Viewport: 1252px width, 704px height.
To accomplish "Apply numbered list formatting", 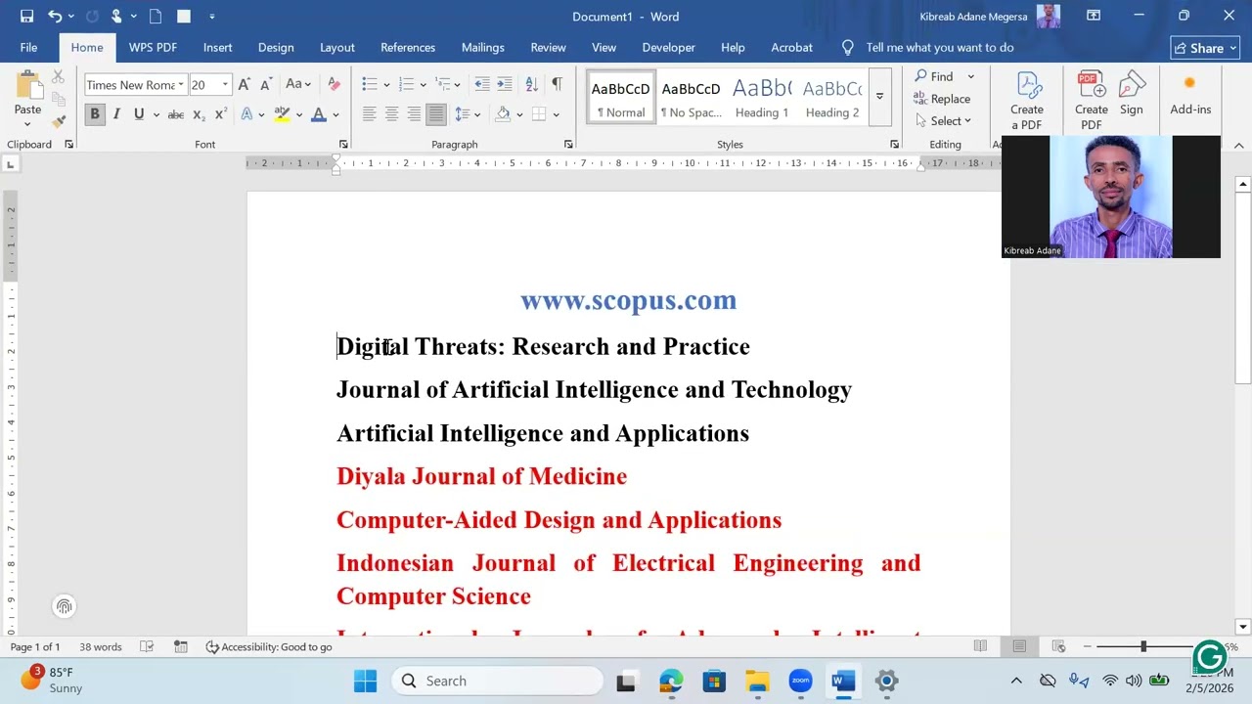I will coord(406,85).
